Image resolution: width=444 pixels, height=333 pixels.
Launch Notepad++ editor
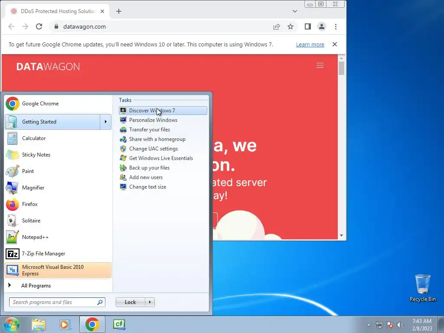click(58, 237)
